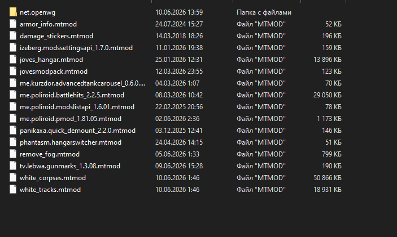Screen dimensions: 397x237
Task: Click the me.poliroid.modslistapi_1.6.01.mtmod file name
Action: click(77, 107)
